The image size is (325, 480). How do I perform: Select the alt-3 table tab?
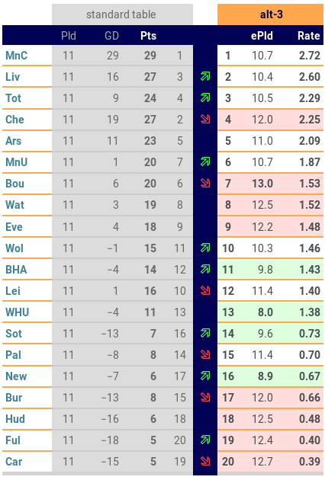click(x=271, y=14)
